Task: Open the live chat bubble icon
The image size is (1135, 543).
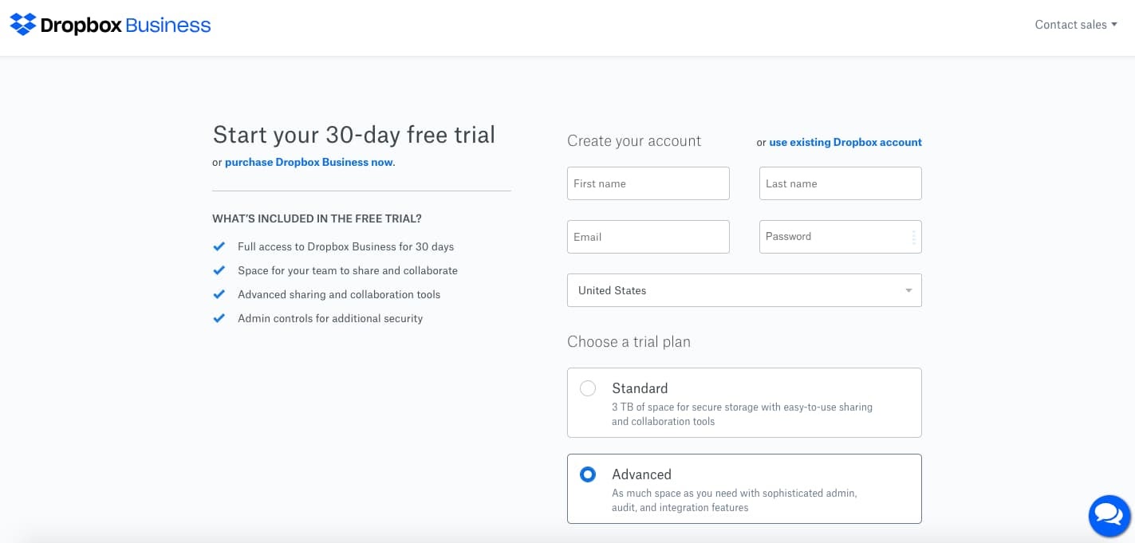Action: [x=1109, y=515]
